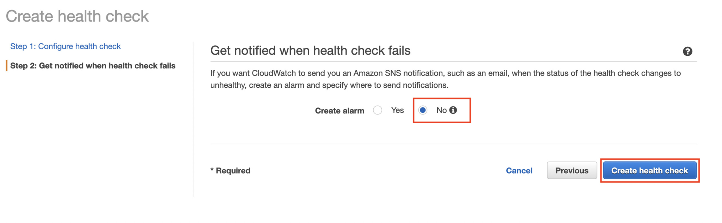Click the blue Create health check button
722x223 pixels.
coord(649,171)
